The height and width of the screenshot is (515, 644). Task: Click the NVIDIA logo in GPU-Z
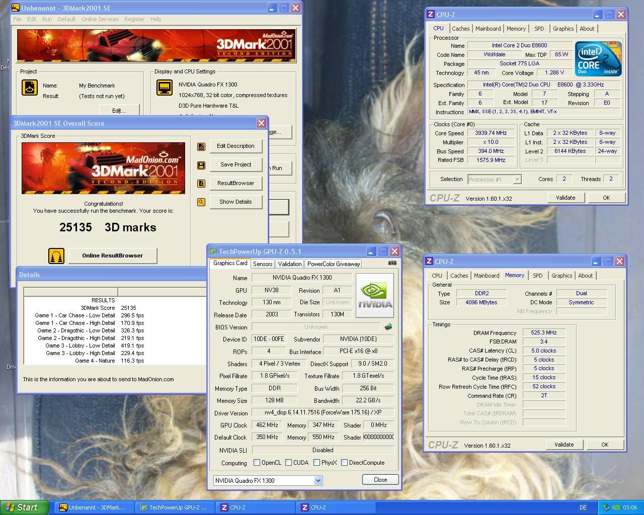coord(375,296)
